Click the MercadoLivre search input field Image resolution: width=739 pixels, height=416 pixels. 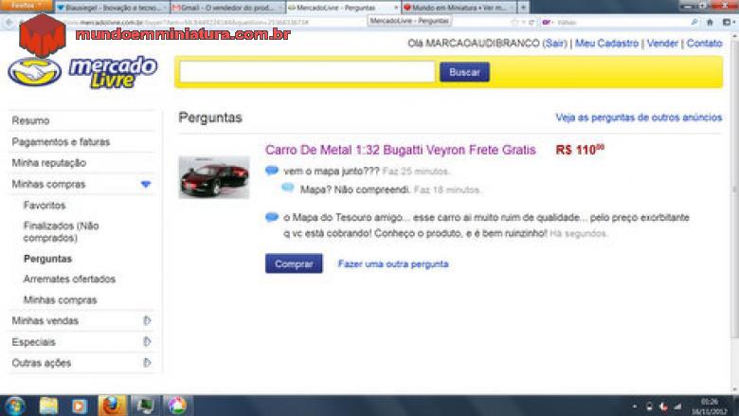pos(307,72)
